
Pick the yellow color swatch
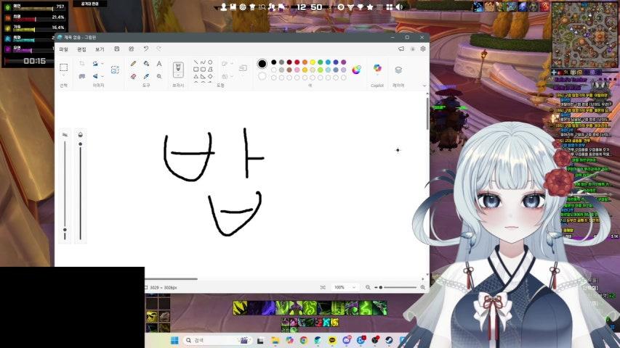pyautogui.click(x=313, y=62)
